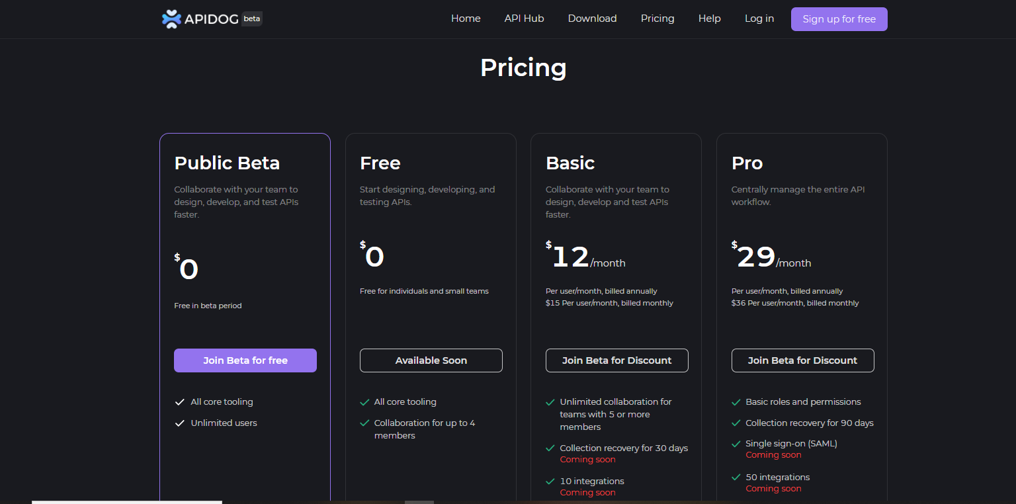
Task: Open the Download page in the navbar
Action: pos(592,19)
